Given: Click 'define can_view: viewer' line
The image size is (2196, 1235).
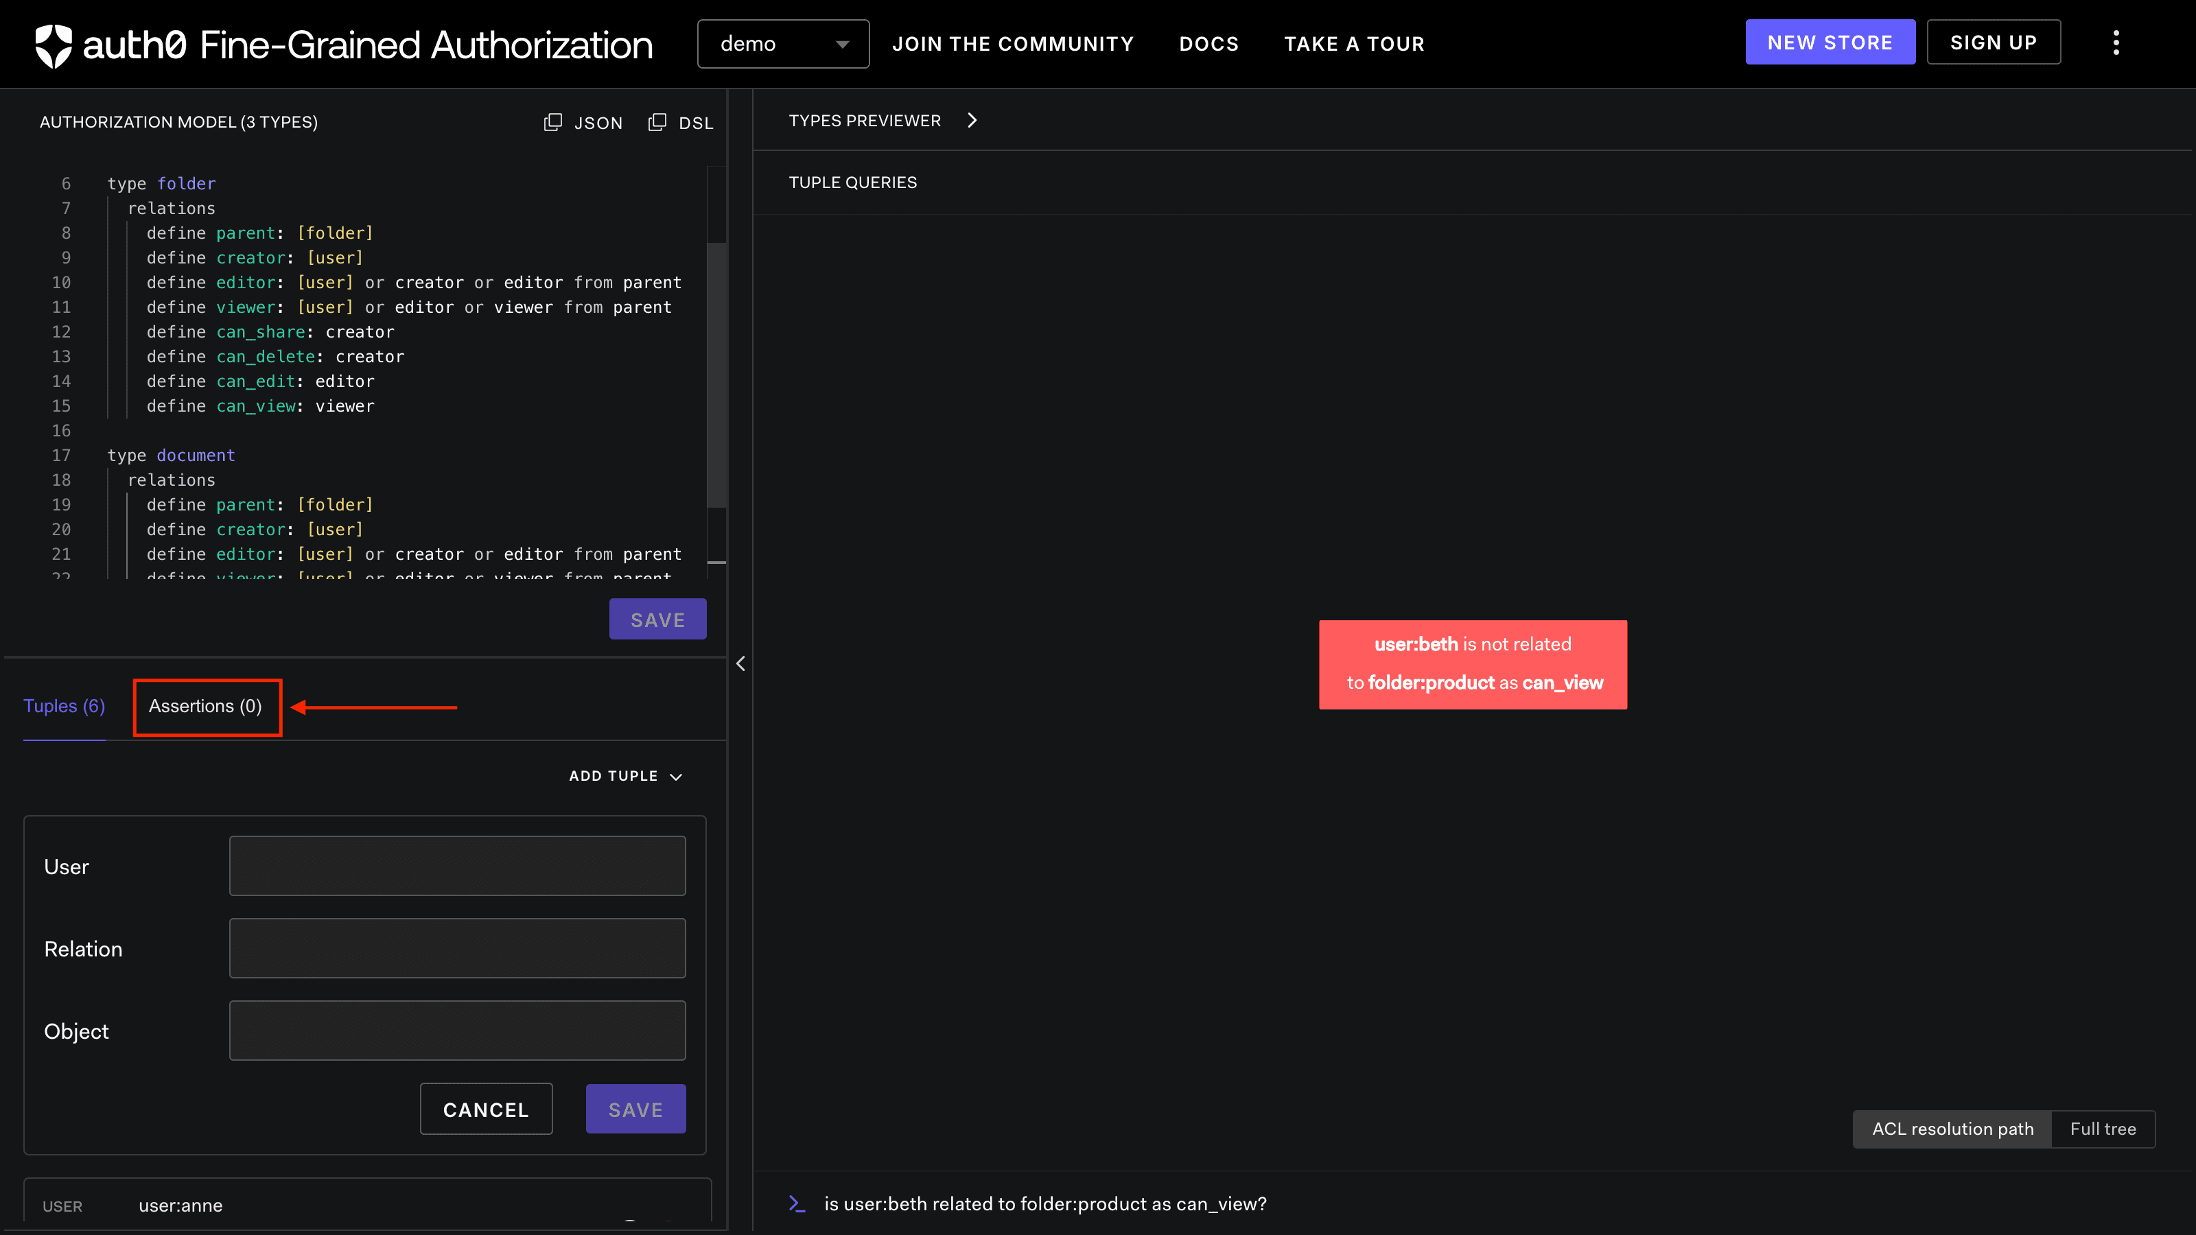Looking at the screenshot, I should [260, 405].
